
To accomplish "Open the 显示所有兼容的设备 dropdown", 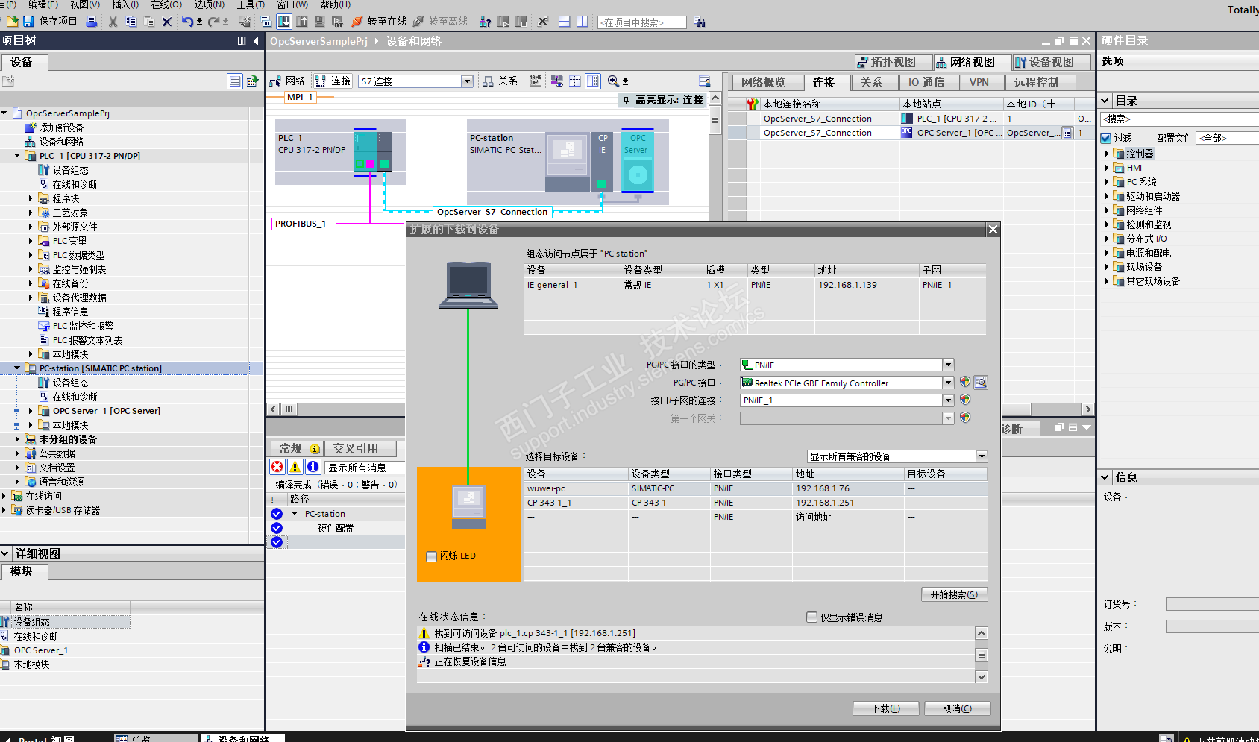I will (982, 456).
